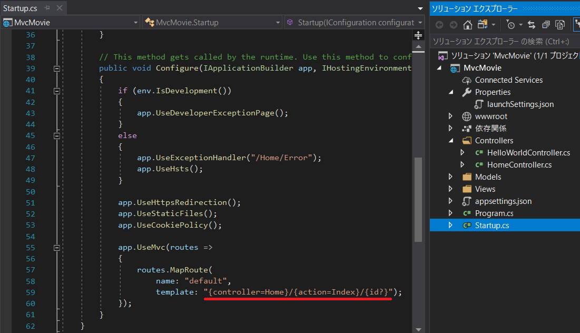
Task: Click the Show All Files icon
Action: [x=560, y=25]
